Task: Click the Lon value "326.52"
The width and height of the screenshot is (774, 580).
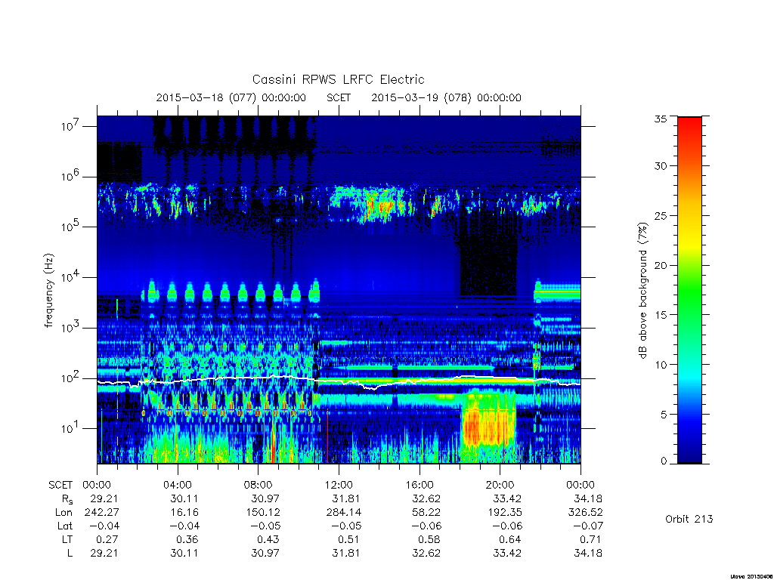Action: (586, 513)
